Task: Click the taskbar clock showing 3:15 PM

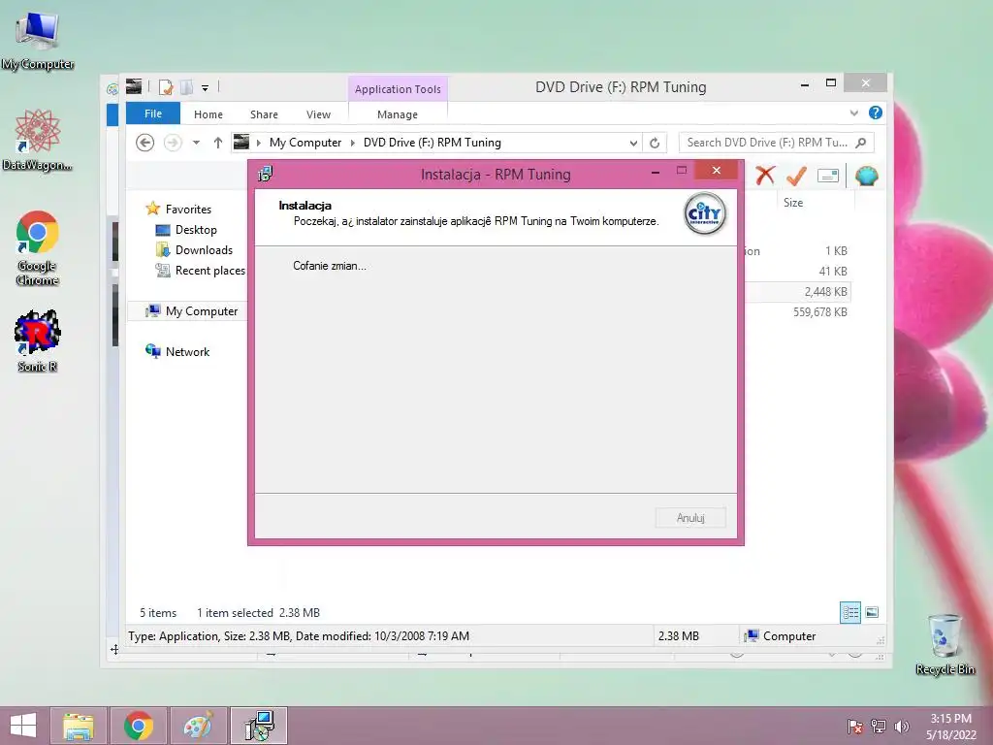Action: tap(950, 726)
